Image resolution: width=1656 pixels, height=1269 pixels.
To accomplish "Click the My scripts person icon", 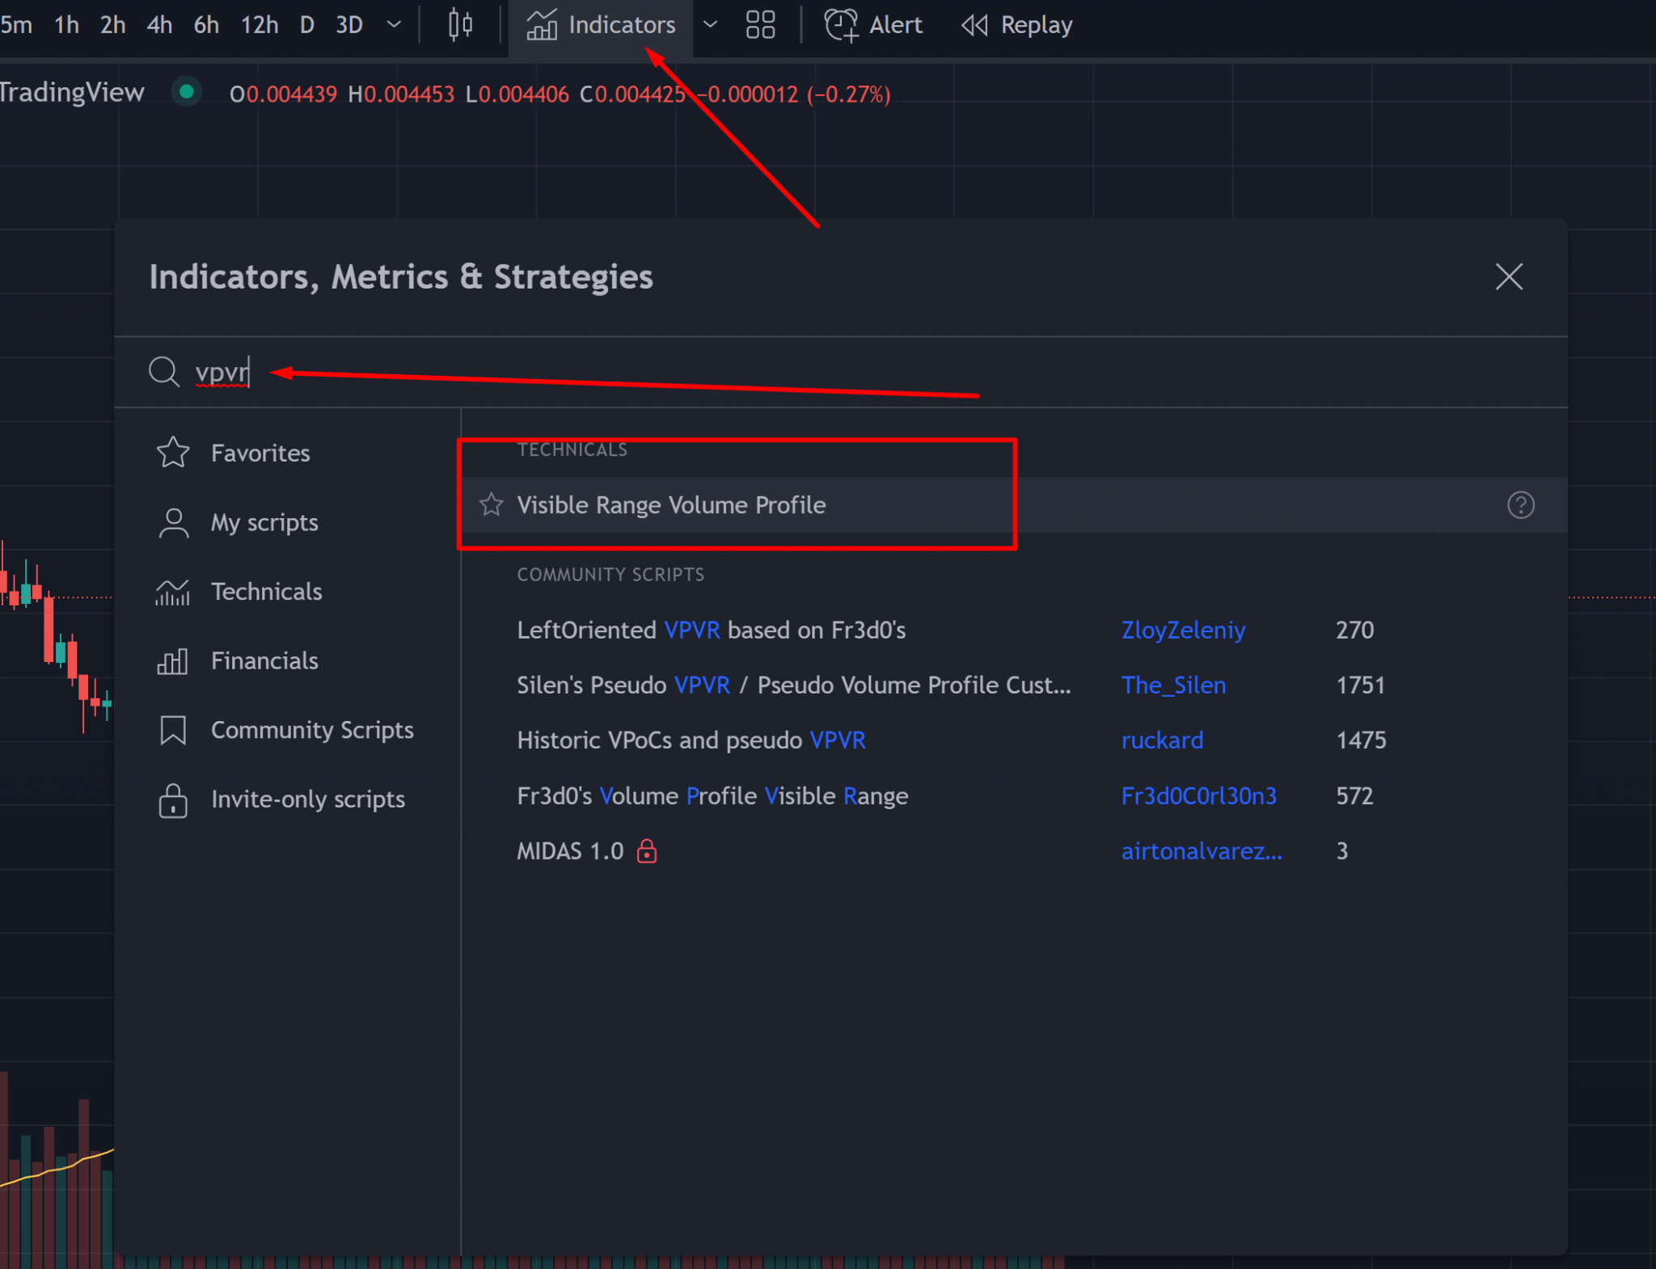I will [x=173, y=522].
